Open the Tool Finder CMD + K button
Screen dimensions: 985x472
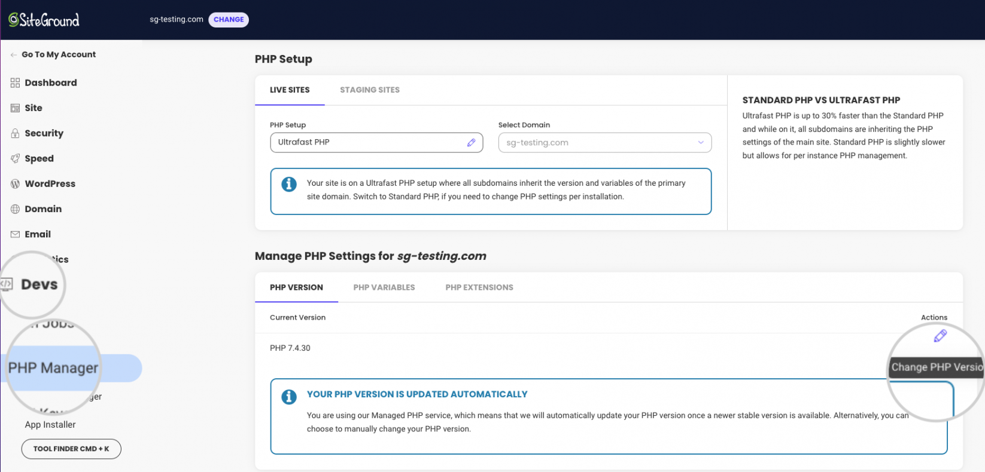pos(71,449)
